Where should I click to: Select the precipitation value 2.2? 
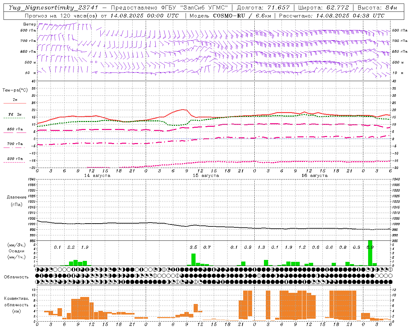[71, 247]
